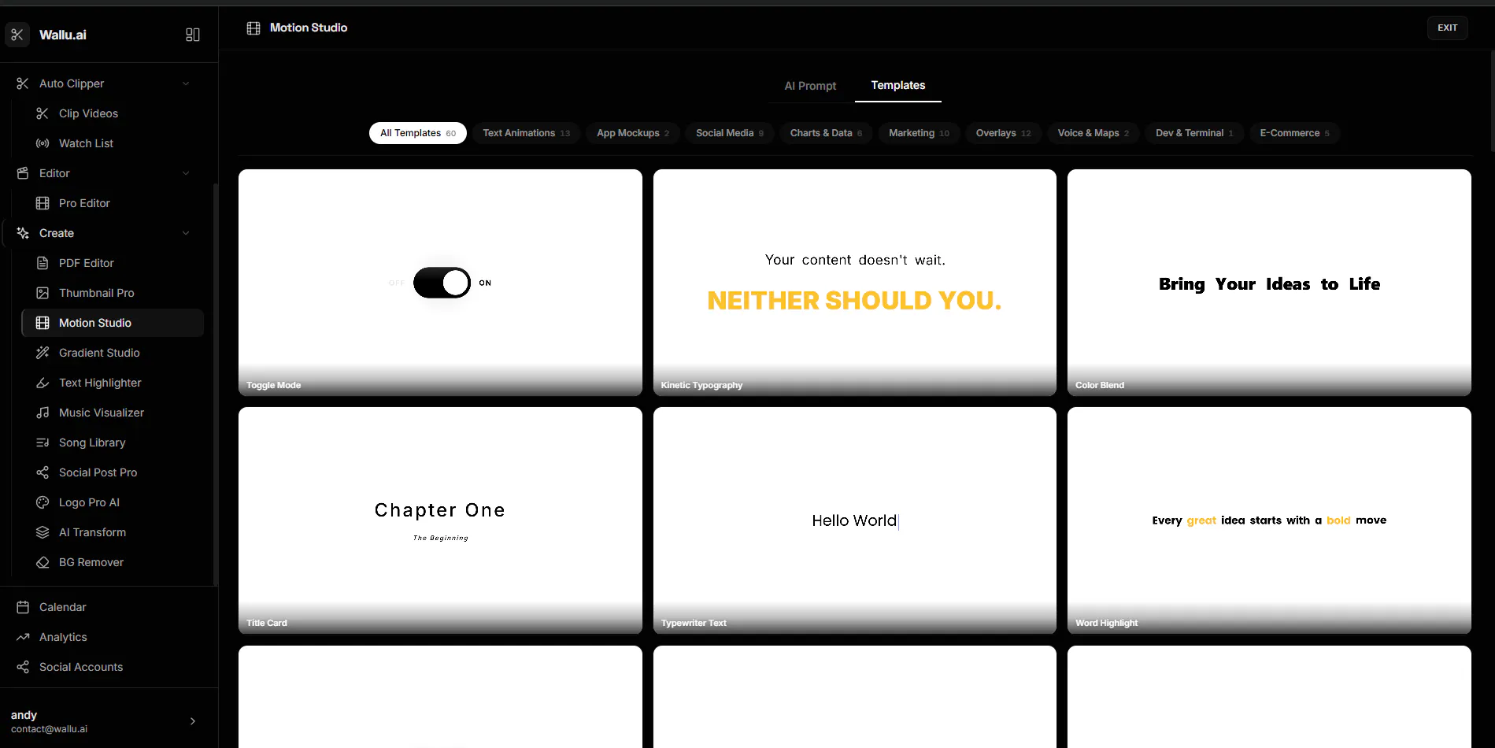Click the EXIT button
Screen dimensions: 1495x748
1447,28
